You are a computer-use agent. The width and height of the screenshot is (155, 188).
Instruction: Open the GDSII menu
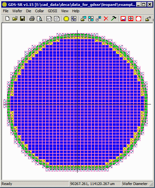[52, 11]
